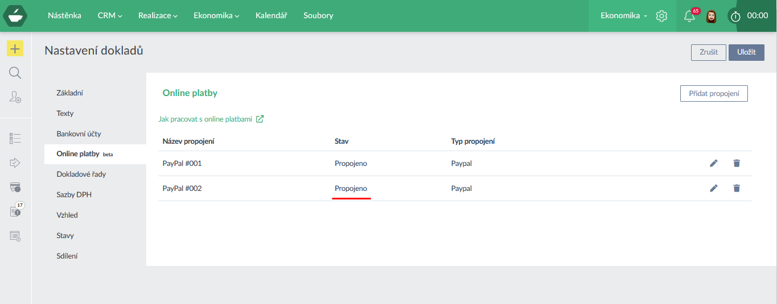Expand the CRM dropdown menu
This screenshot has width=777, height=304.
[110, 16]
